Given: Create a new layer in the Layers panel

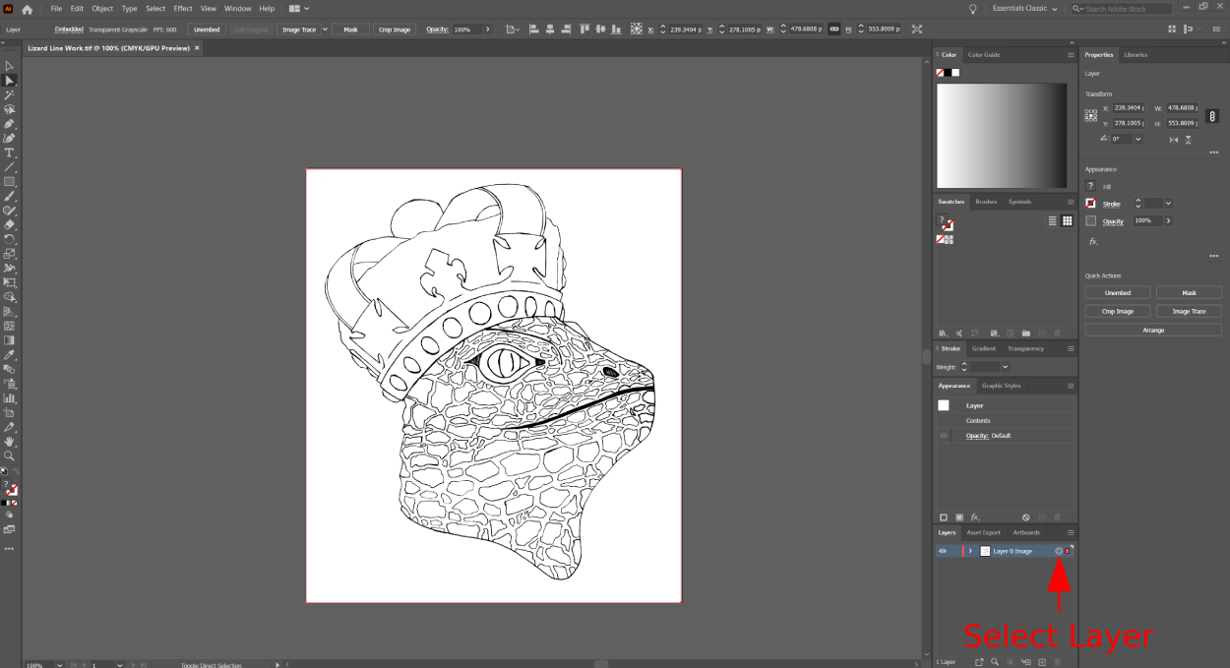Looking at the screenshot, I should click(x=1042, y=662).
